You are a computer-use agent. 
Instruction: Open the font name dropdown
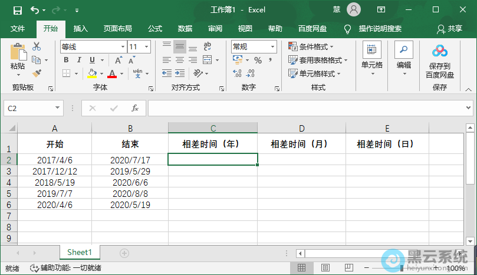tap(122, 46)
